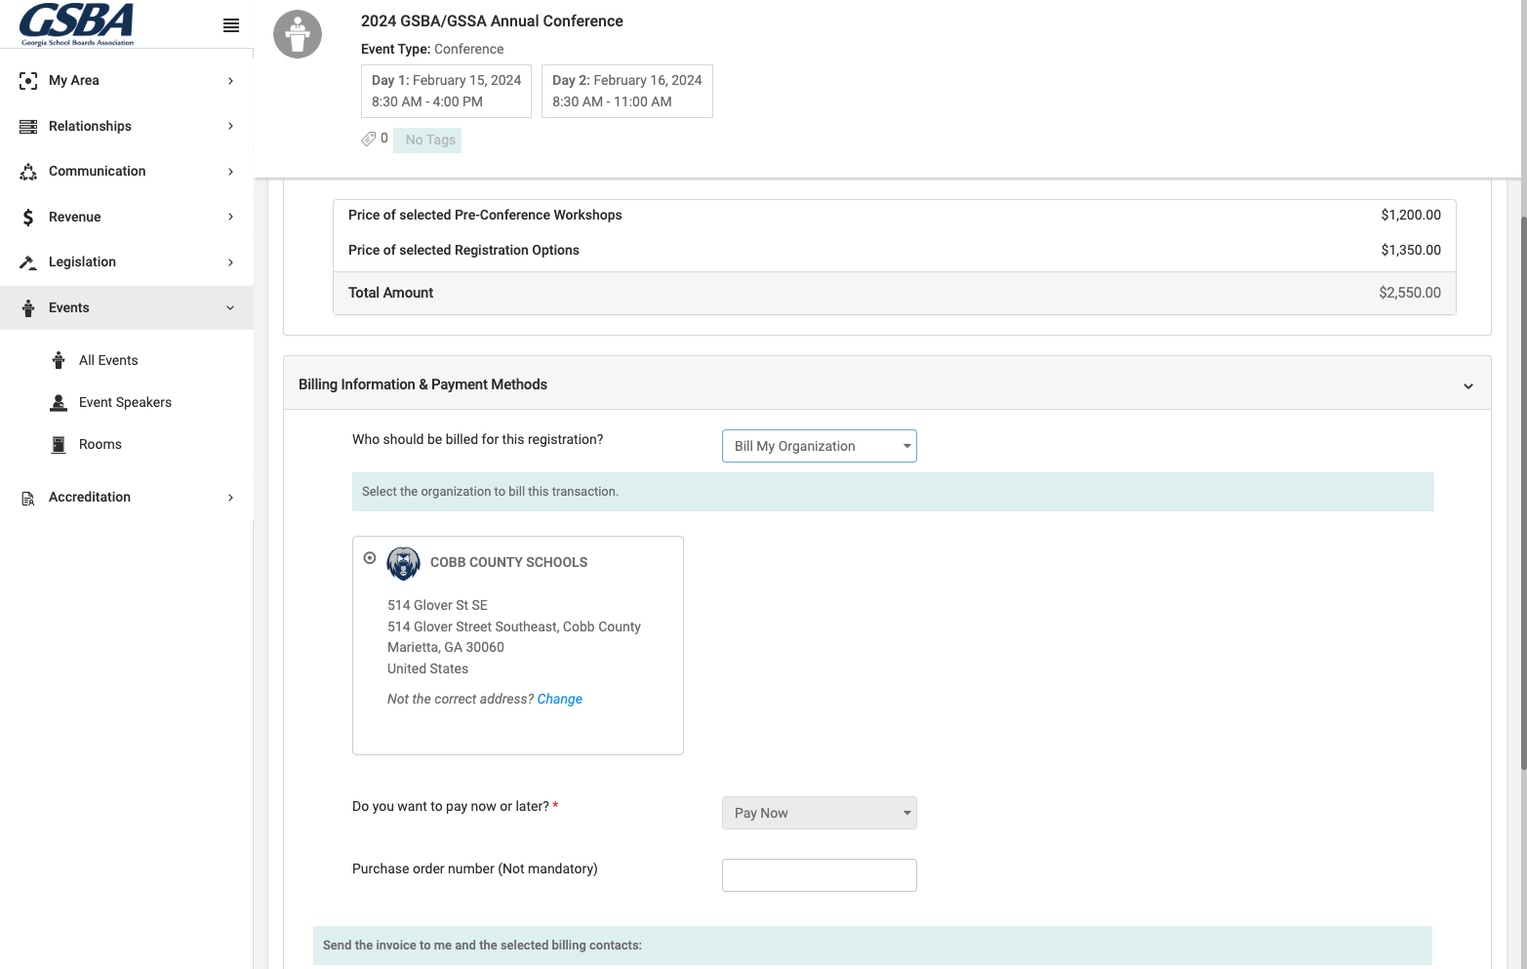Expand the Revenue chevron
The image size is (1527, 969).
pos(230,217)
